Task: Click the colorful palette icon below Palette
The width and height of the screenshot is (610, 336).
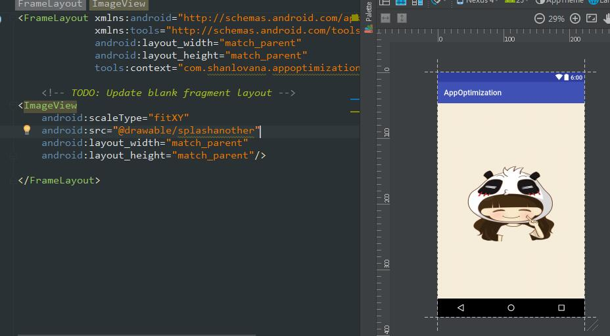Action: coord(369,29)
